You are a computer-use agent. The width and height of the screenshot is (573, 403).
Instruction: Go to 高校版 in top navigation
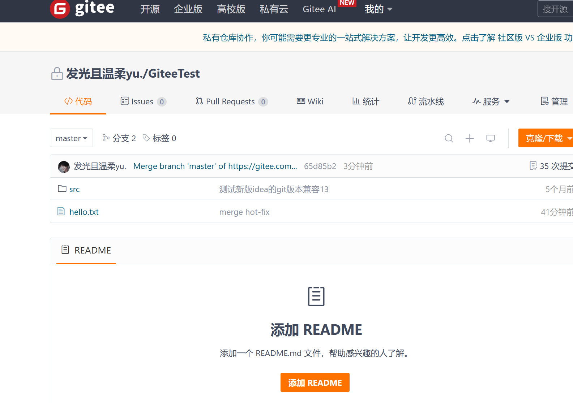tap(231, 9)
